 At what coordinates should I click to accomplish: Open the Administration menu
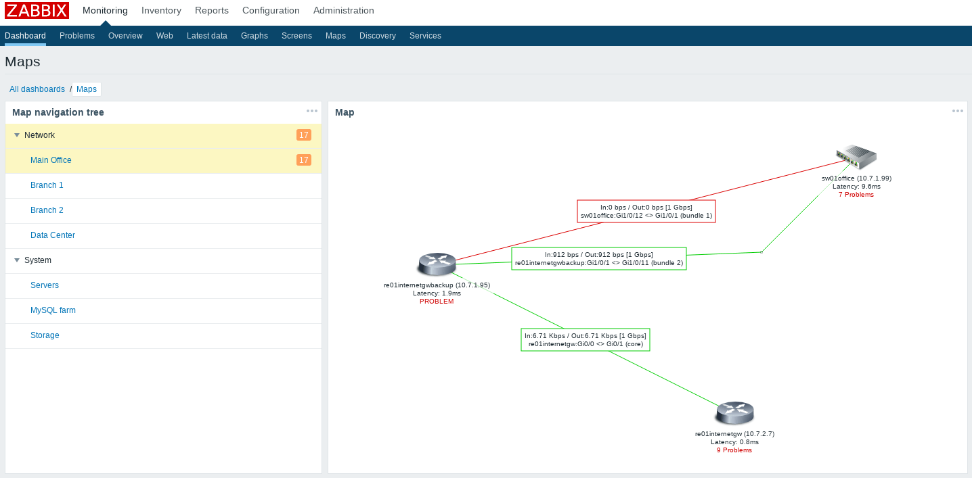pyautogui.click(x=344, y=10)
